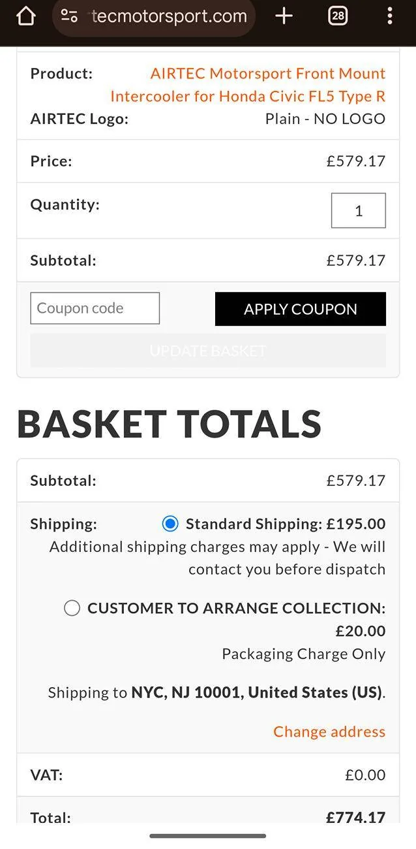
Task: Choose Customer To Arrange Collection radio option
Action: [x=72, y=609]
